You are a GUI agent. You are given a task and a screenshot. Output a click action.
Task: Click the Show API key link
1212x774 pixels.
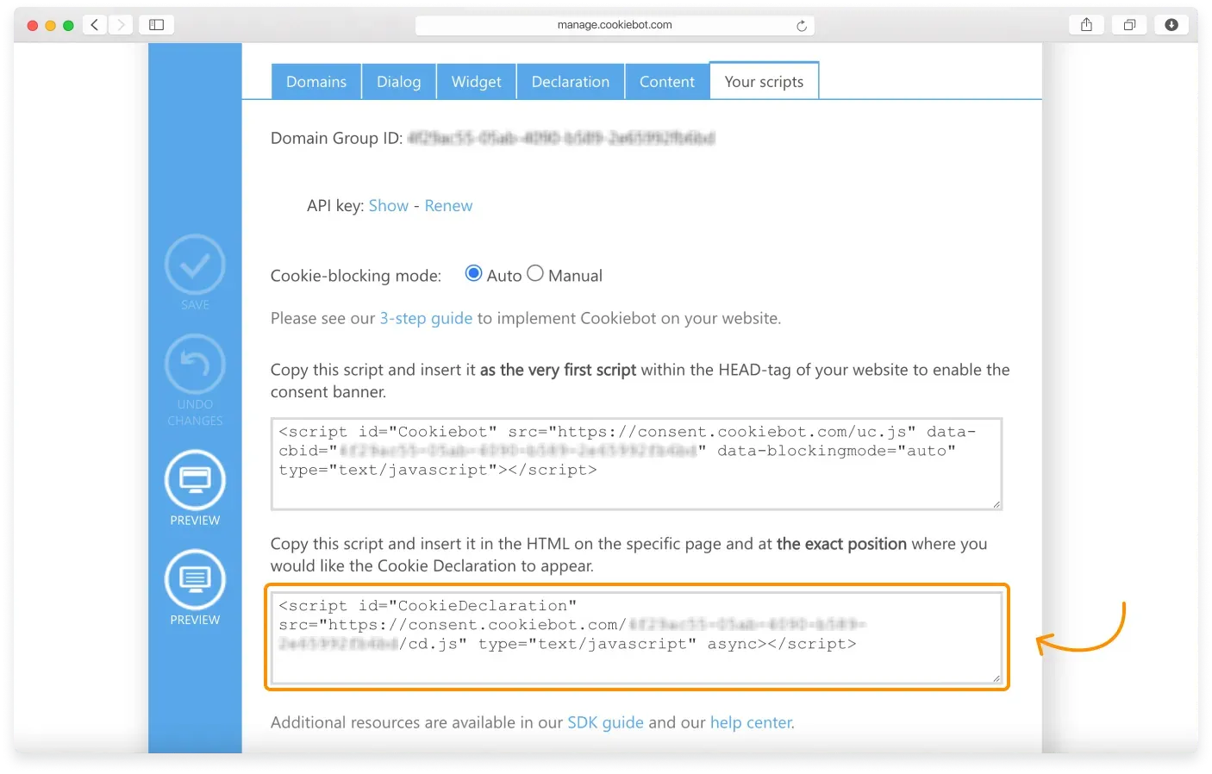(x=389, y=206)
